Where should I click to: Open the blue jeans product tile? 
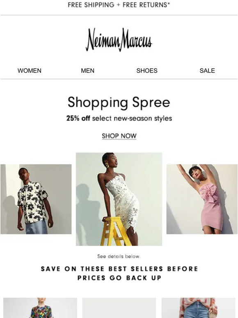click(x=198, y=308)
